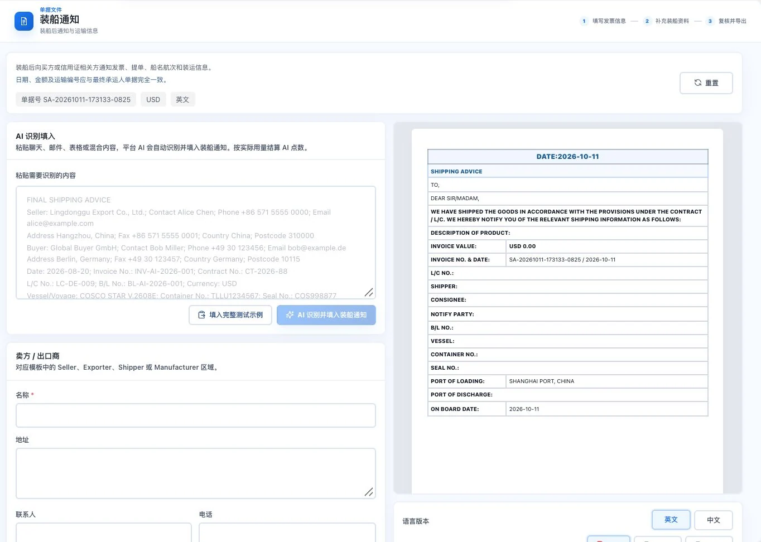Click the CONTAINER NO.: row in preview
This screenshot has width=761, height=542.
[x=568, y=355]
